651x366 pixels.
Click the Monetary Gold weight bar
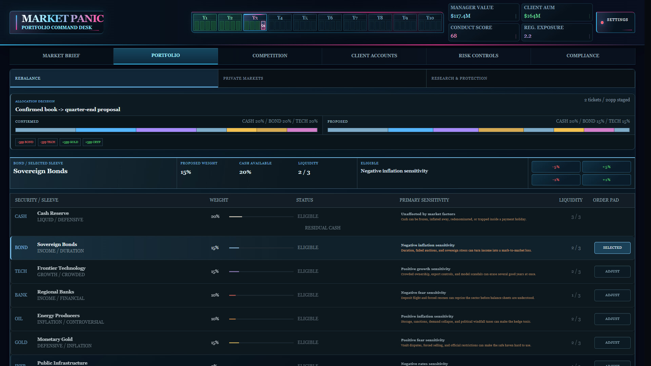261,343
